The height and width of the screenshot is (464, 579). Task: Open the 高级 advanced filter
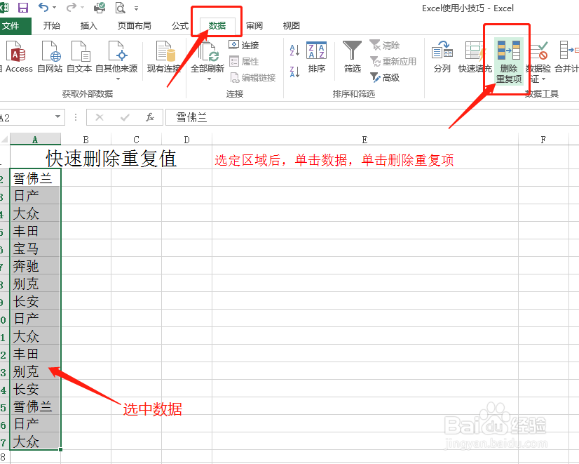pos(385,77)
